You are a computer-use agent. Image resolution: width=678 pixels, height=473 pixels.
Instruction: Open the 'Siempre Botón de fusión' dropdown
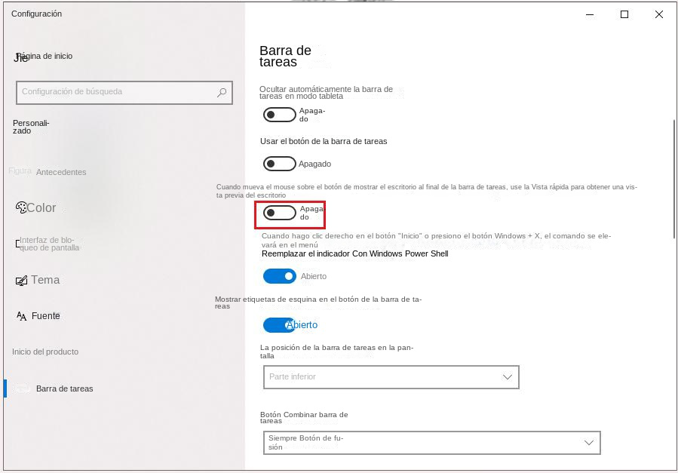431,443
